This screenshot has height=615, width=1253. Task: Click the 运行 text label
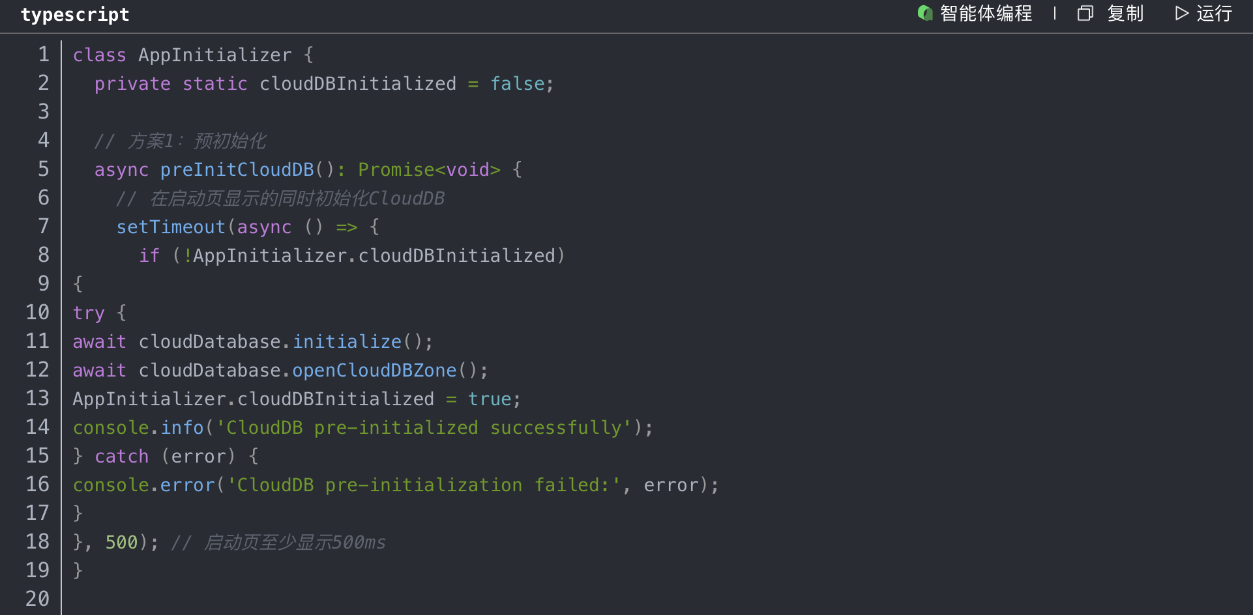(1214, 13)
